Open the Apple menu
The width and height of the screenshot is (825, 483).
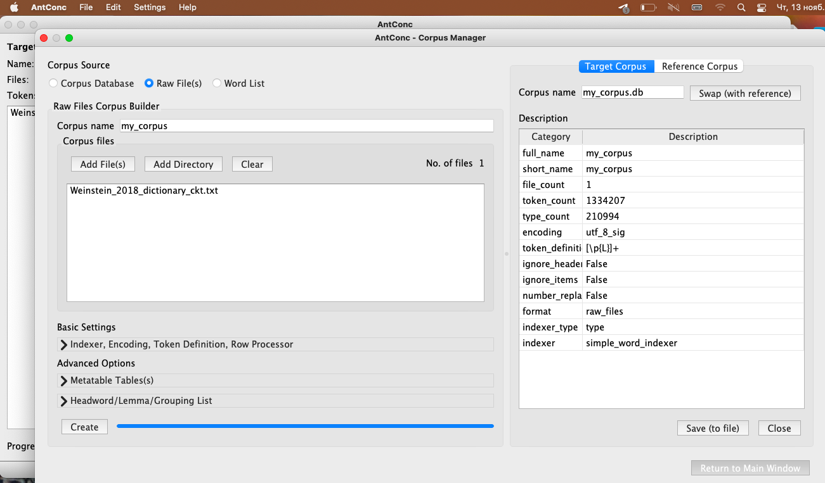tap(14, 8)
